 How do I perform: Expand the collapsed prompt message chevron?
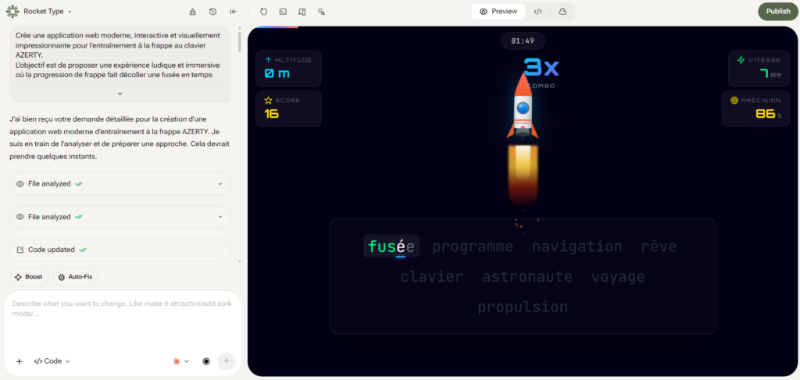(120, 94)
